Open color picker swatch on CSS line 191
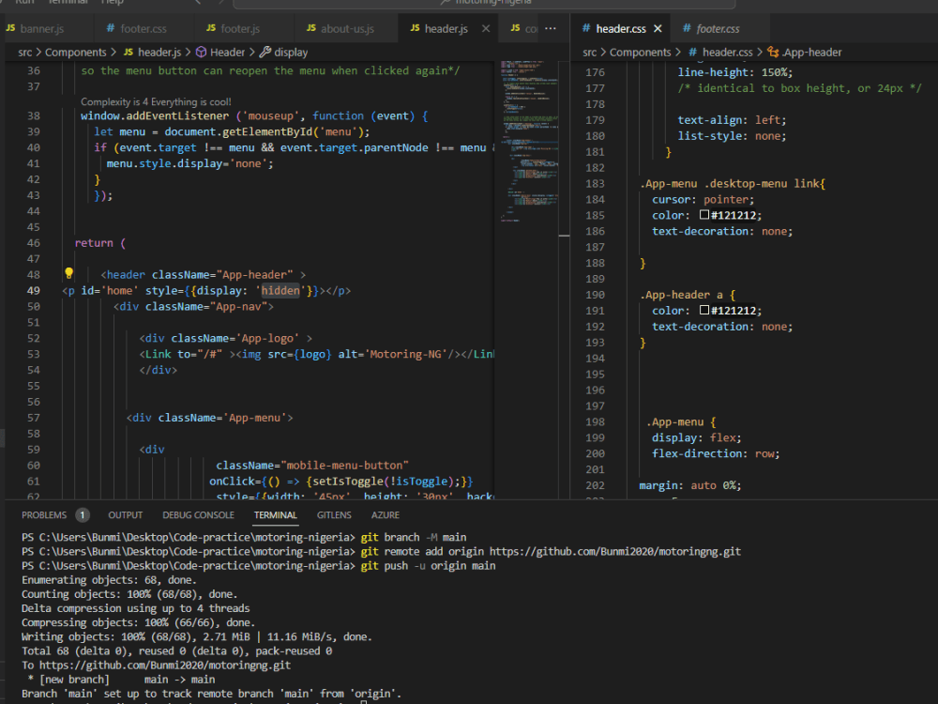This screenshot has height=704, width=938. tap(704, 310)
